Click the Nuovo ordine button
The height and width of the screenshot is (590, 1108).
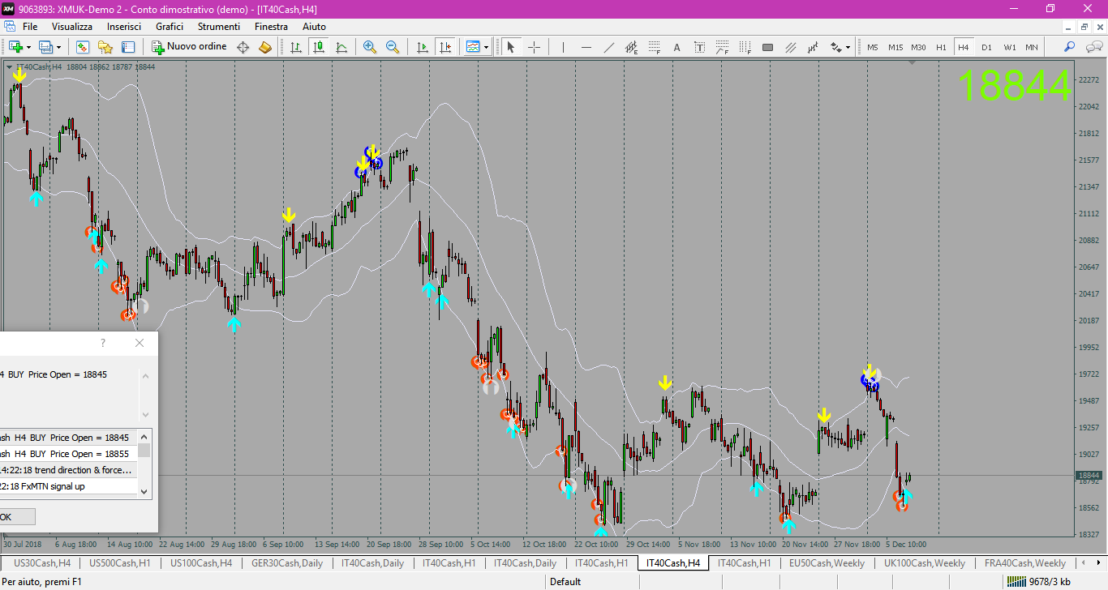coord(189,47)
